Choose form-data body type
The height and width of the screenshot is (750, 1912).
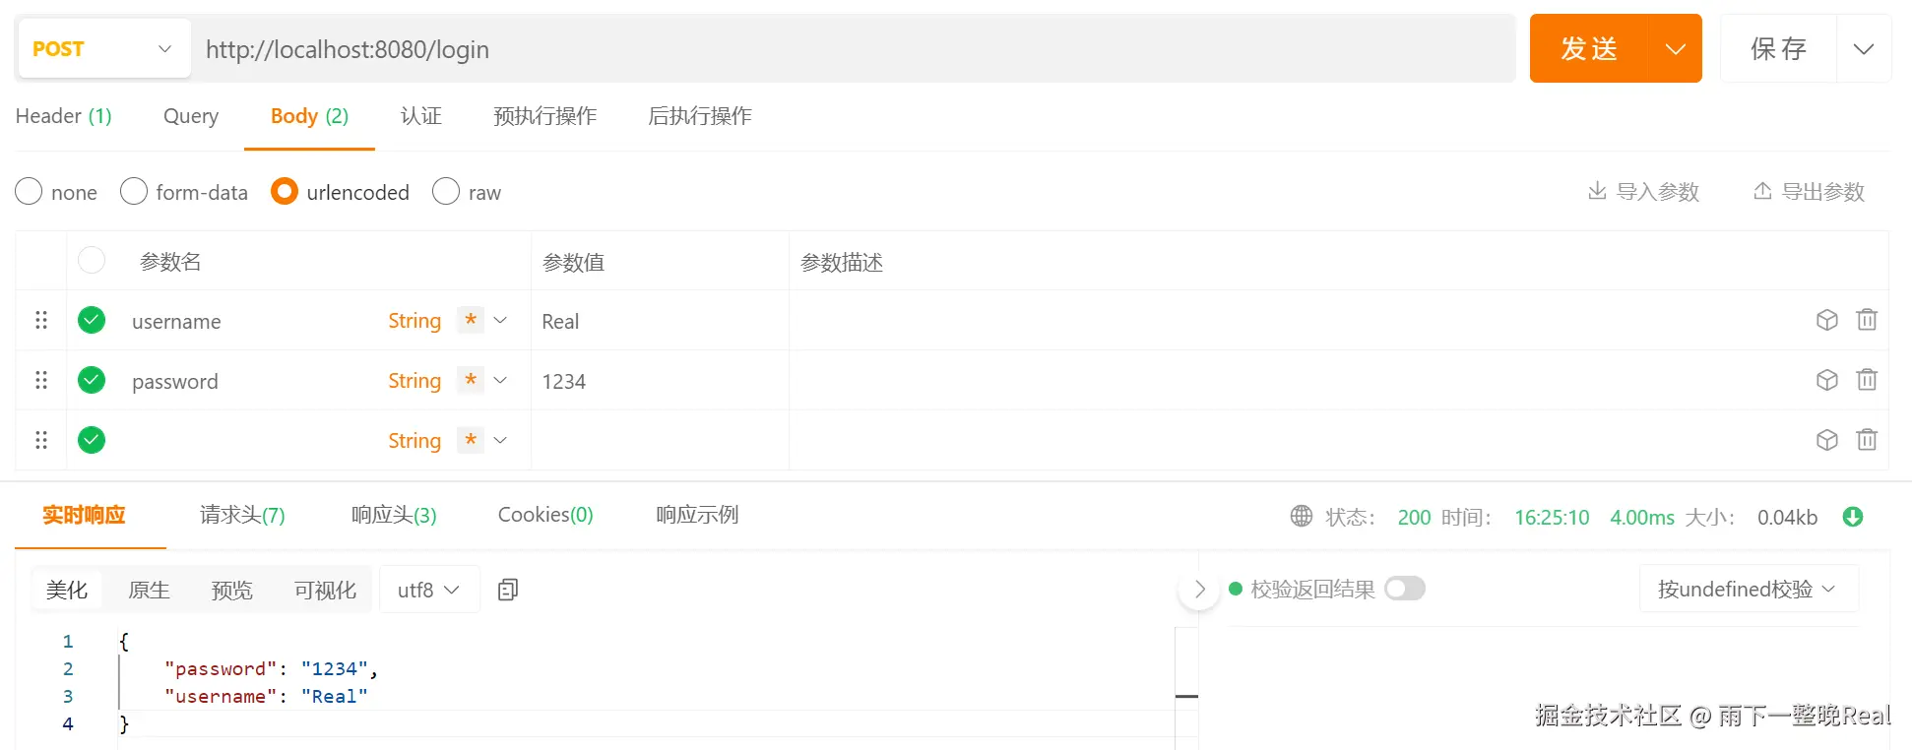[184, 192]
